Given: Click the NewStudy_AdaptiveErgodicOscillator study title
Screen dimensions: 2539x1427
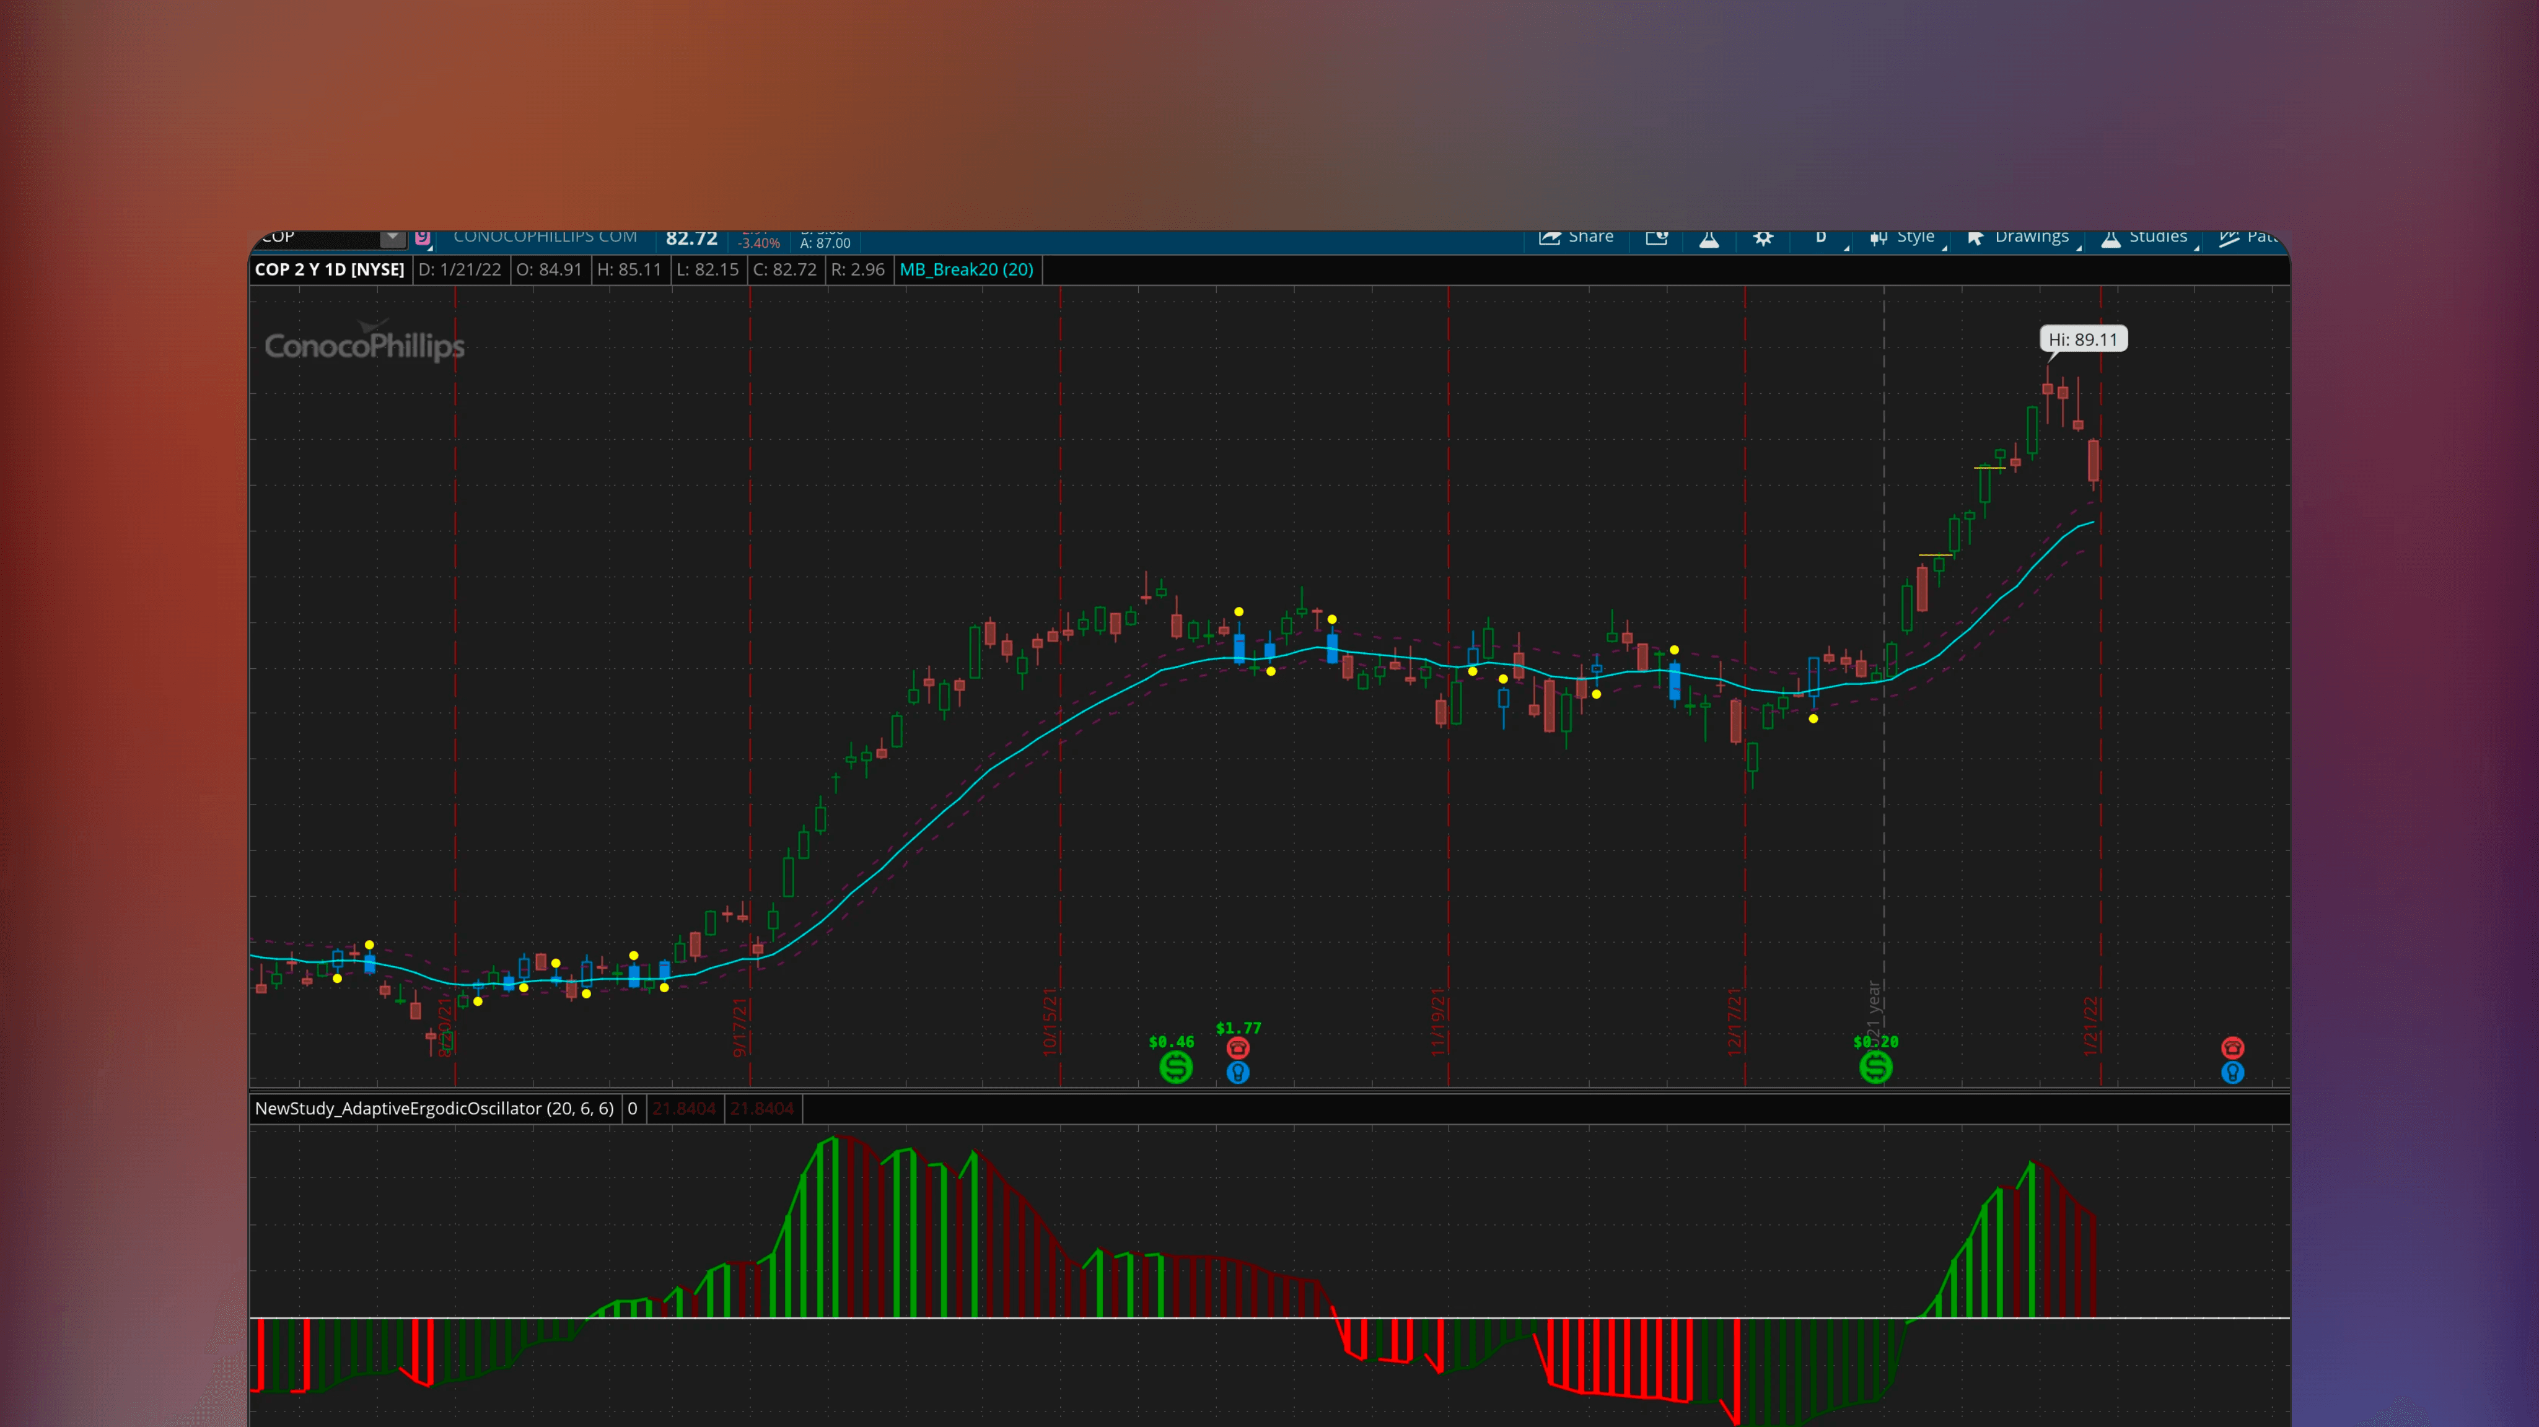Looking at the screenshot, I should coord(434,1109).
